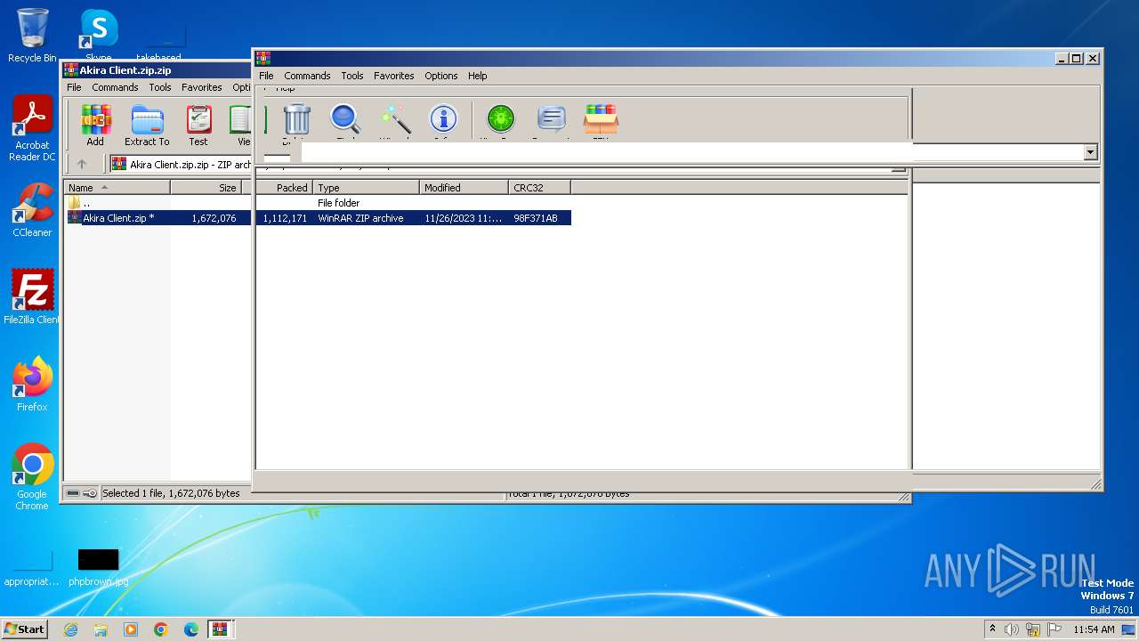Viewport: 1139px width, 641px height.
Task: Launch the Wizard magic wand icon
Action: click(x=394, y=119)
